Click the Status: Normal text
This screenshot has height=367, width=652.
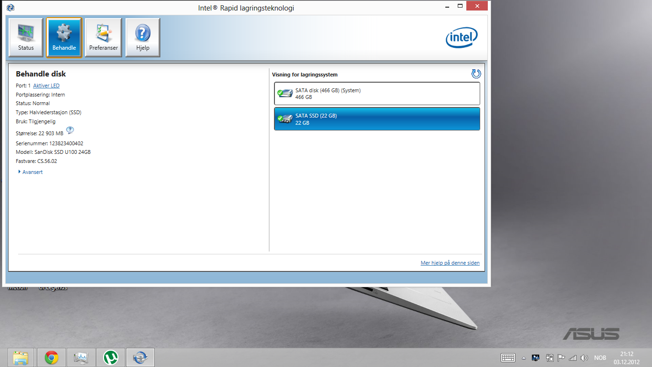click(x=33, y=103)
